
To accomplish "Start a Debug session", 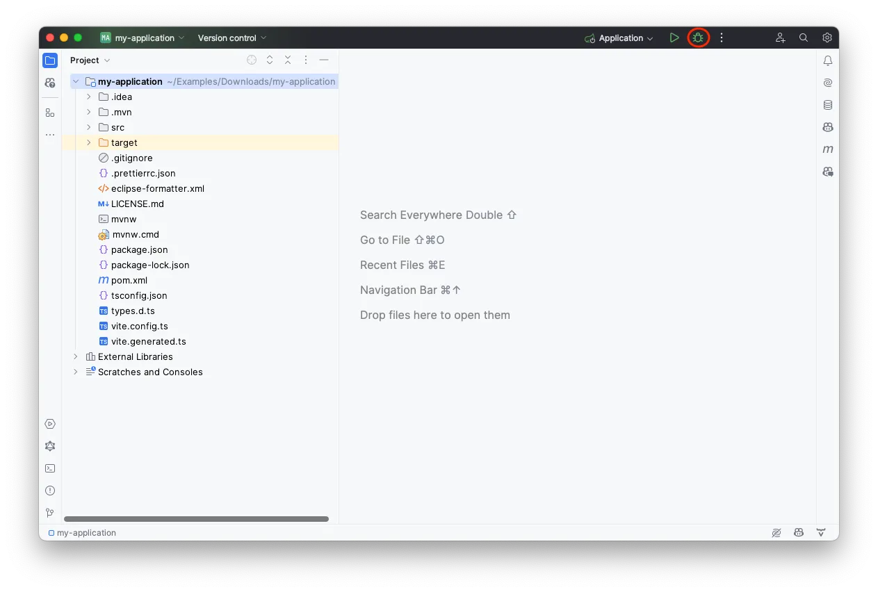I will [x=698, y=38].
